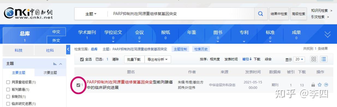
Task: Open the 主题 search field dropdown
Action: [x=91, y=14]
